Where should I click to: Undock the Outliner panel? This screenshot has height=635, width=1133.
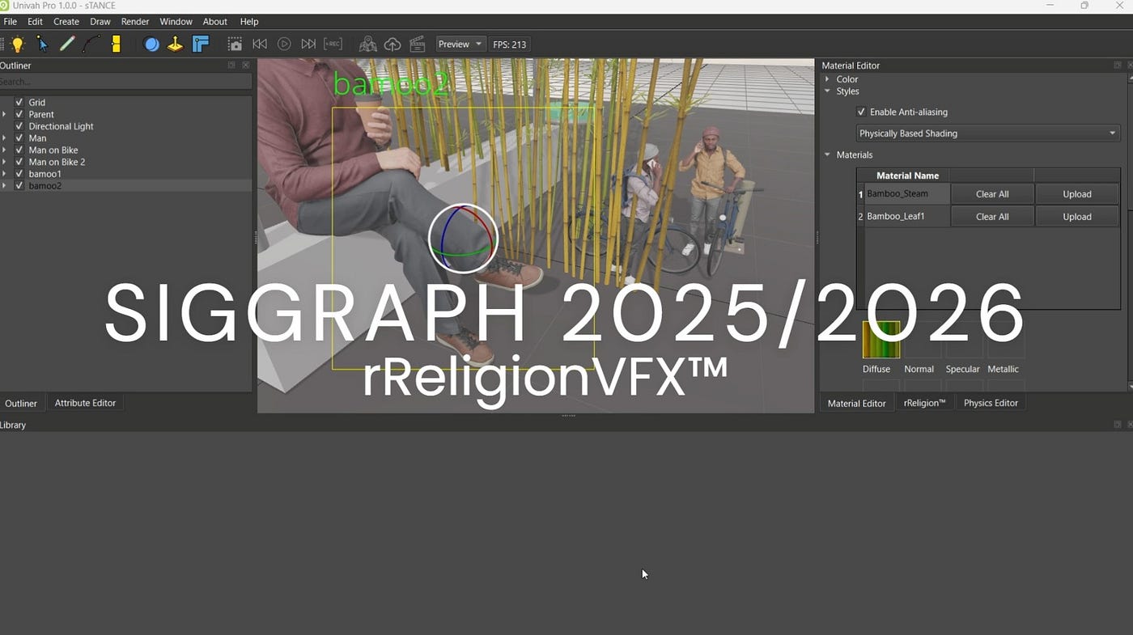click(231, 66)
